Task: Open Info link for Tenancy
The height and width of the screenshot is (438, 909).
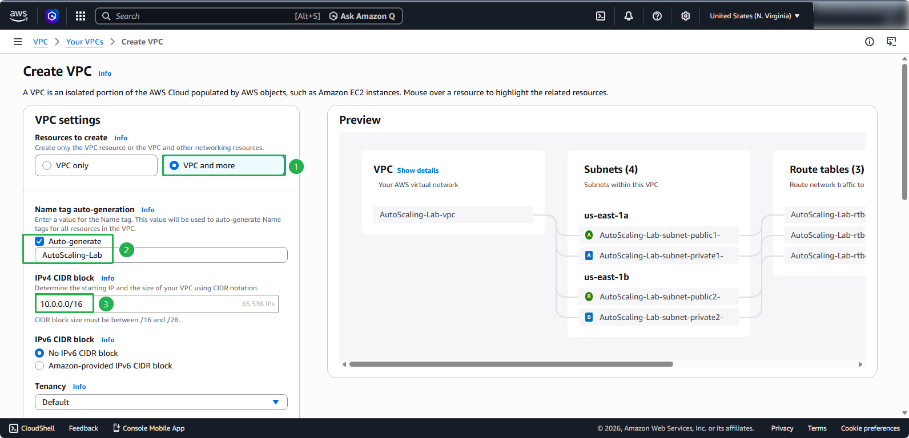Action: coord(79,387)
